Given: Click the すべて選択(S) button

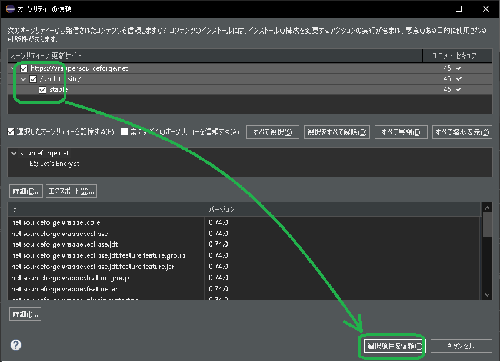Looking at the screenshot, I should click(x=272, y=132).
